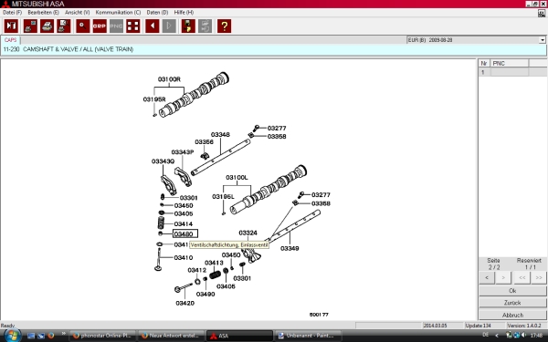
Task: Open the Hilfe menu
Action: (x=184, y=12)
